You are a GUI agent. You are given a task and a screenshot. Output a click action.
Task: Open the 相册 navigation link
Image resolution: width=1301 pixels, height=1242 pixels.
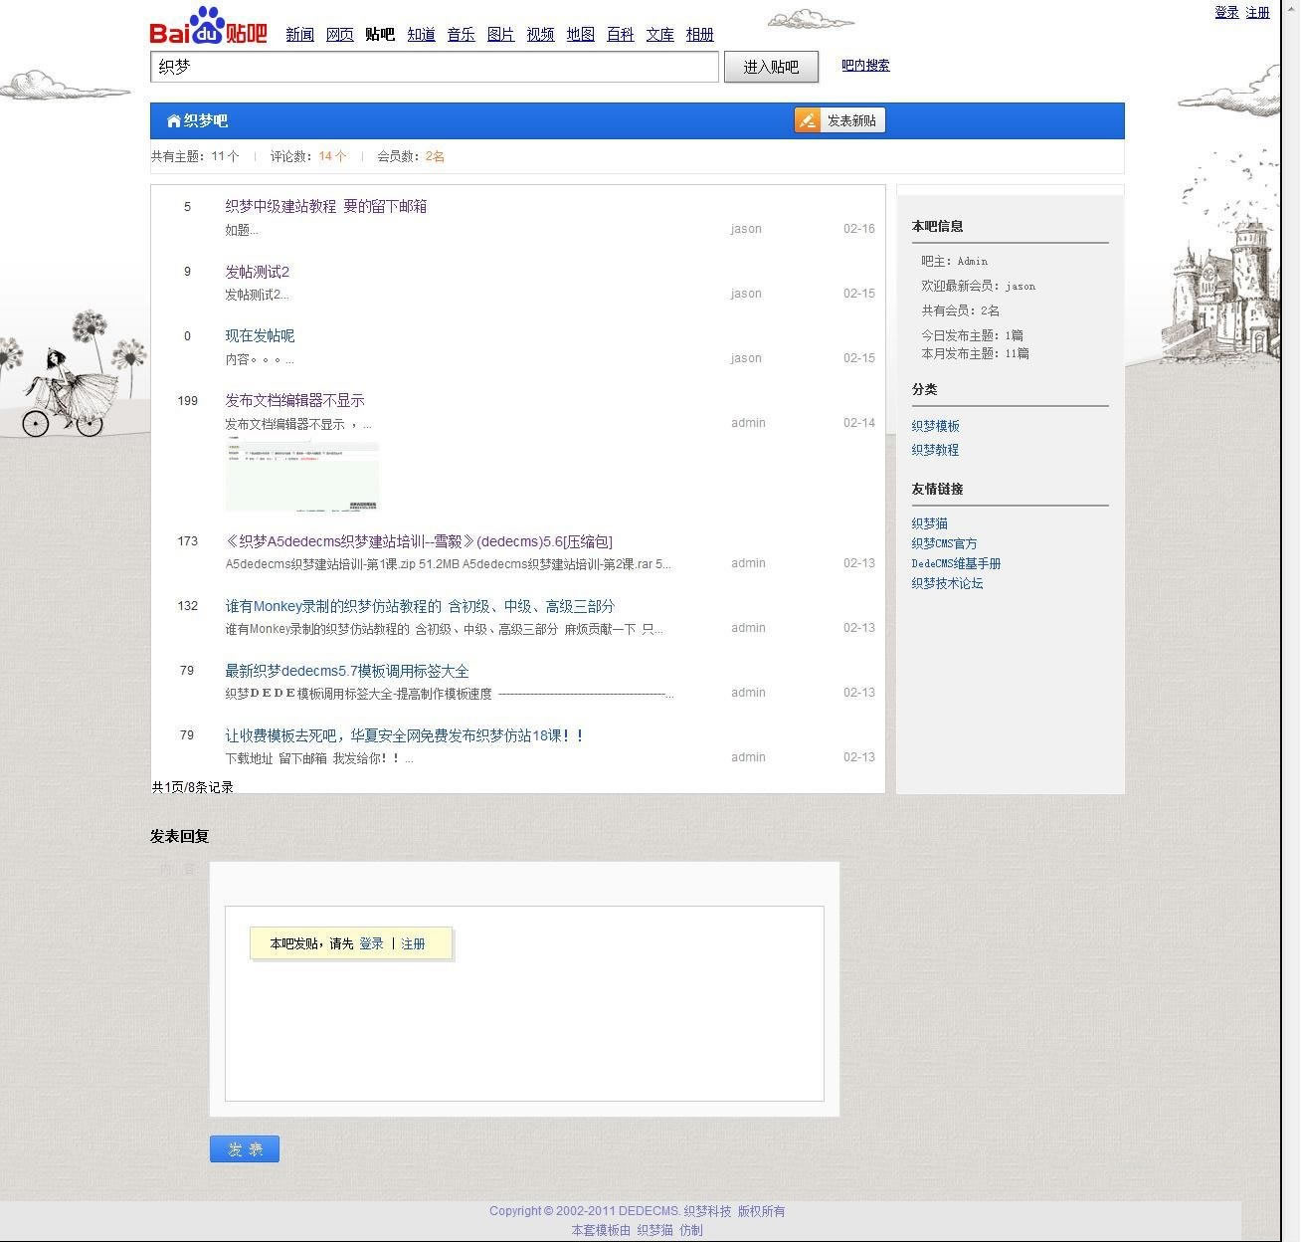click(699, 35)
